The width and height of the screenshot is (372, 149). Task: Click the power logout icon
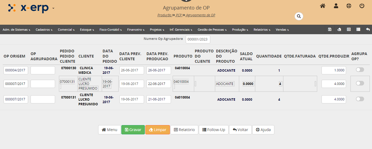(362, 6)
